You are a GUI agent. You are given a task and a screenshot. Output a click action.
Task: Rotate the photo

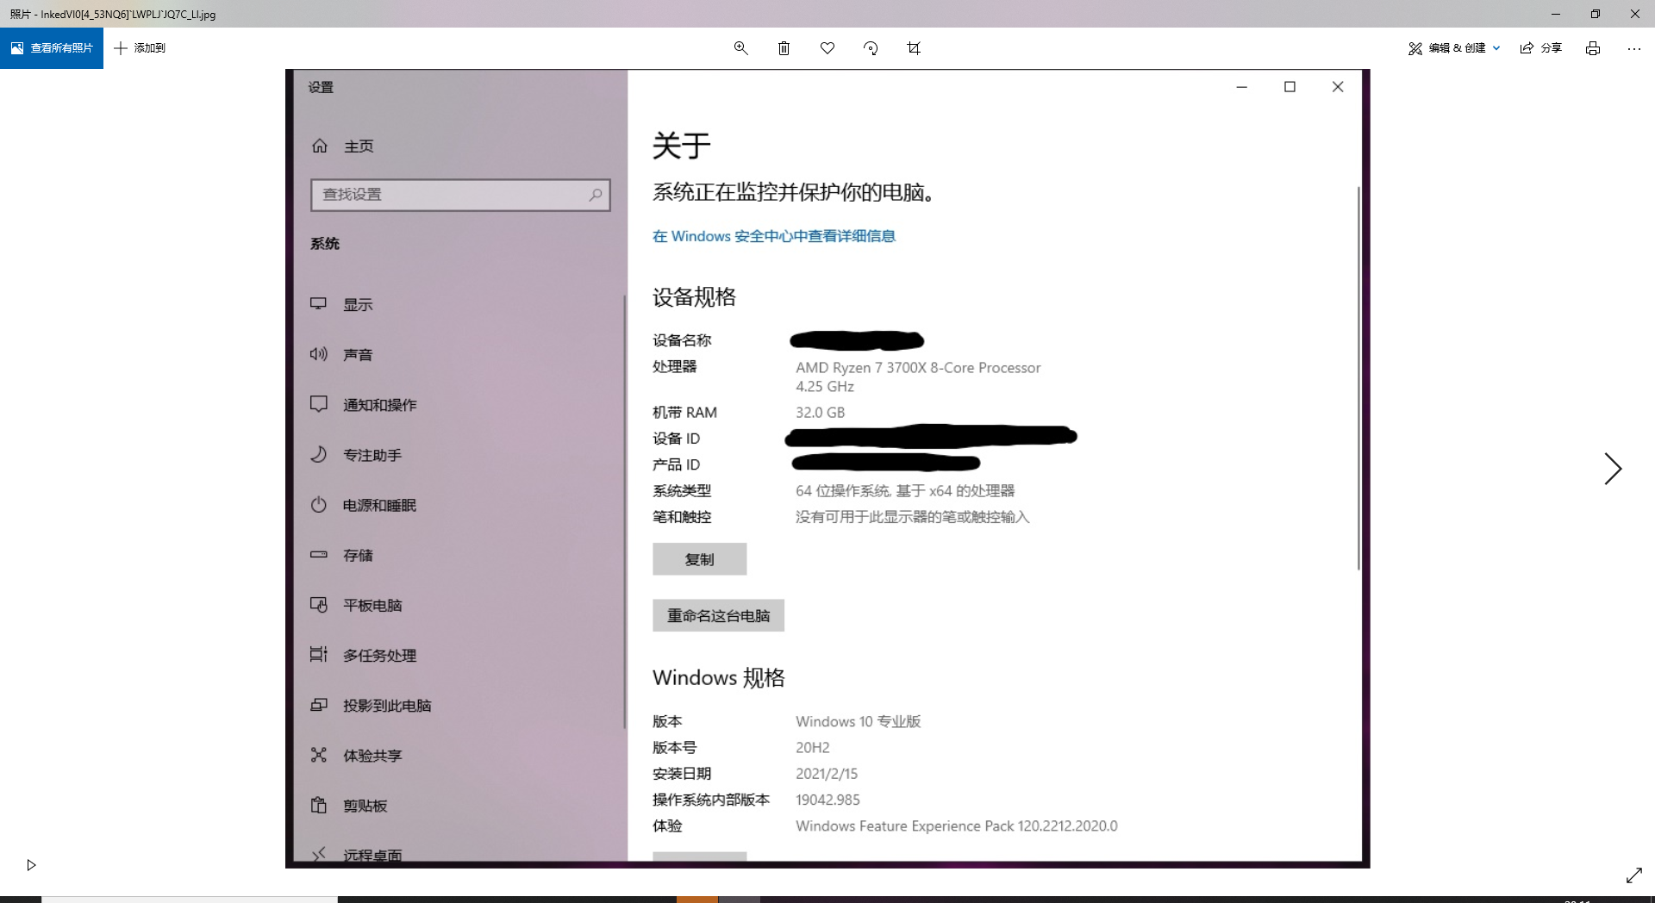click(x=871, y=48)
